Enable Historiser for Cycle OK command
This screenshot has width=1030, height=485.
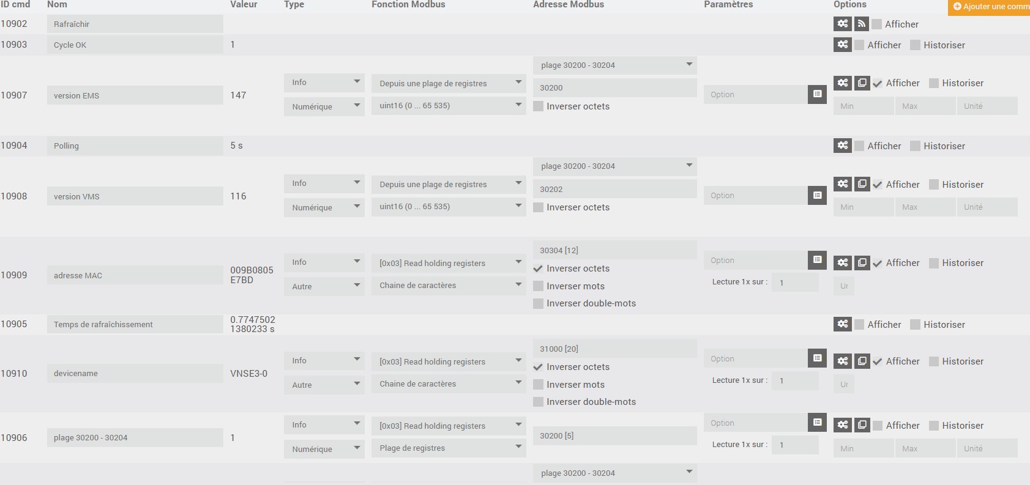(x=916, y=45)
